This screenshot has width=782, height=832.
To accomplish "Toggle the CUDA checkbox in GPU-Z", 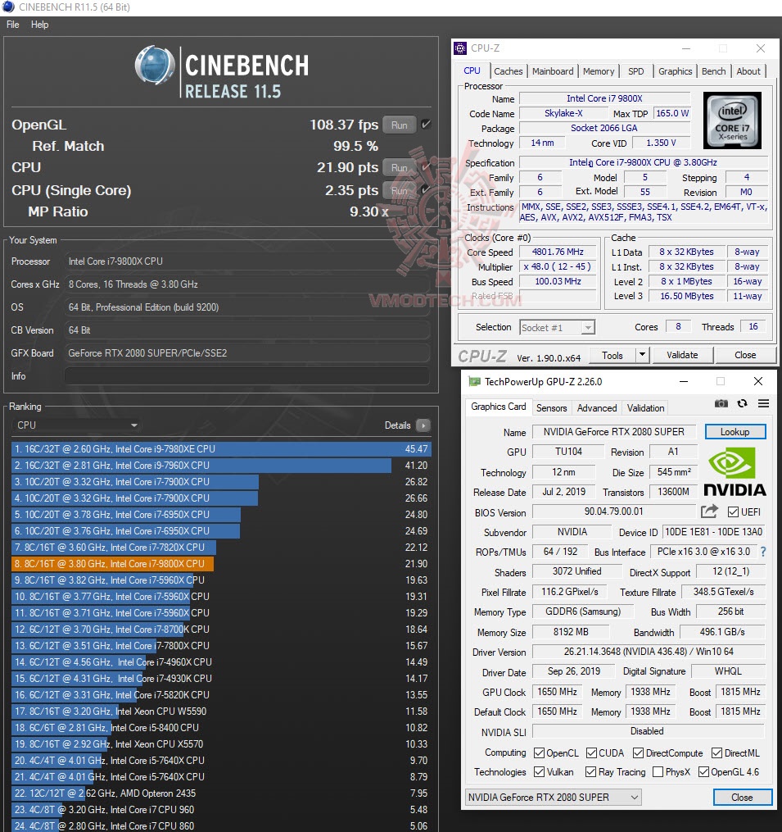I will (x=590, y=752).
